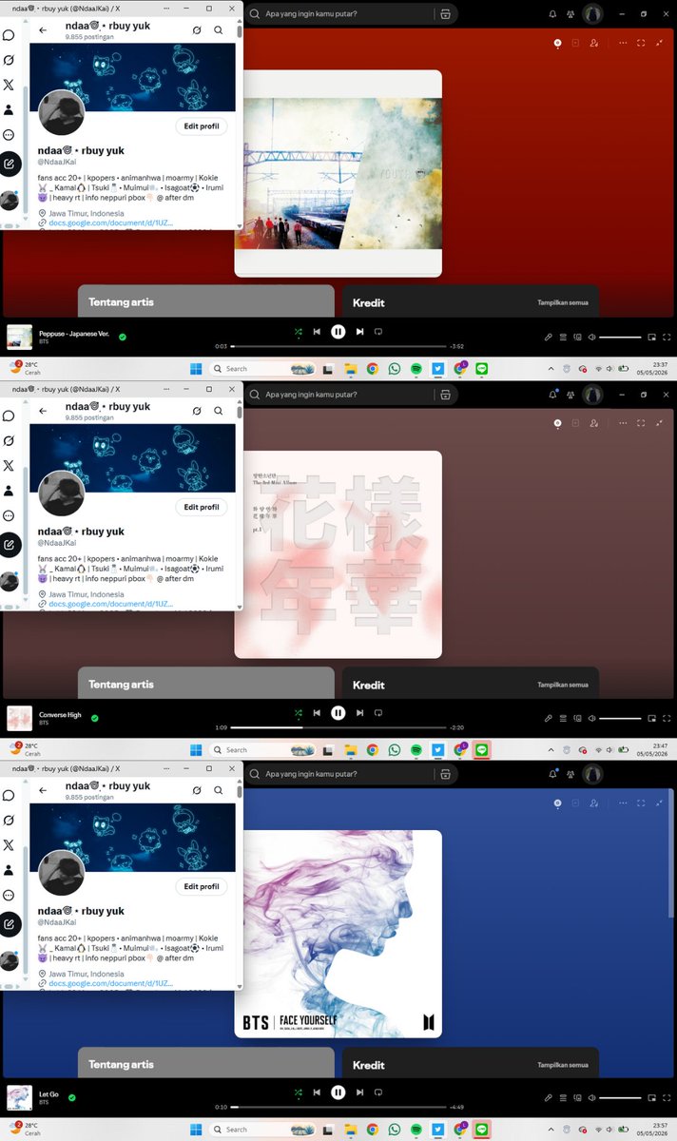The width and height of the screenshot is (677, 1141).
Task: Open friend activity icon above Converse High view
Action: [572, 395]
